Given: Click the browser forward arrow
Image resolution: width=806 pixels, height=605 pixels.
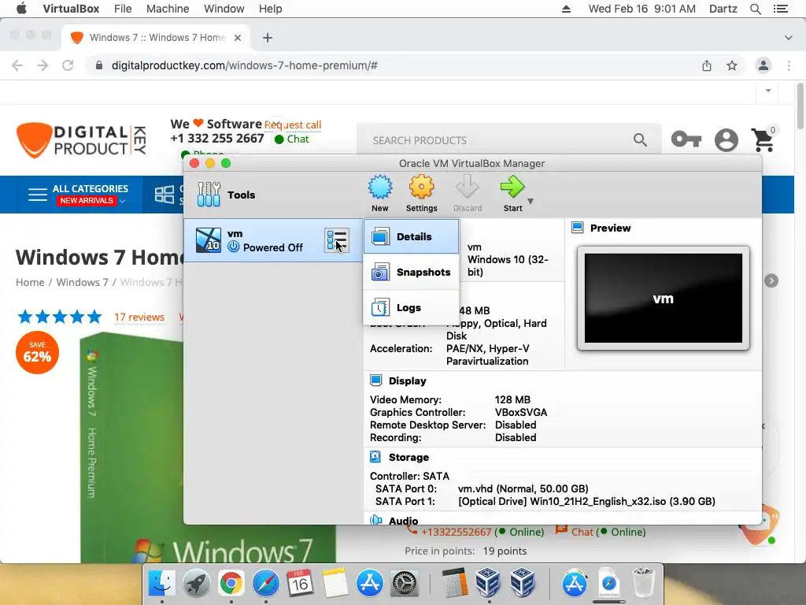Looking at the screenshot, I should 43,65.
